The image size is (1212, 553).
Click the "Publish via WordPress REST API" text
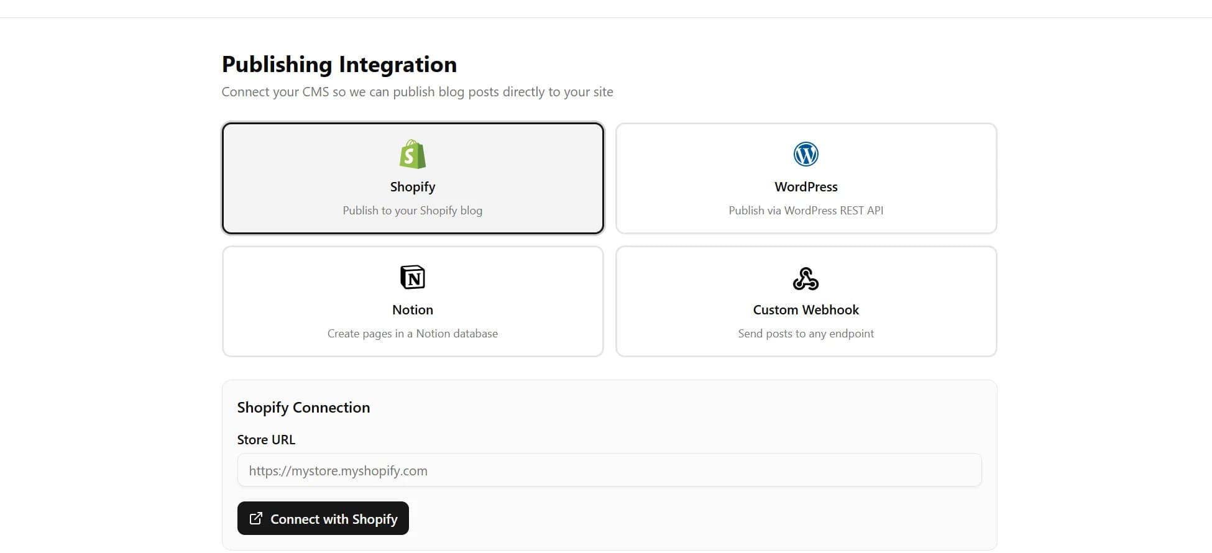806,211
